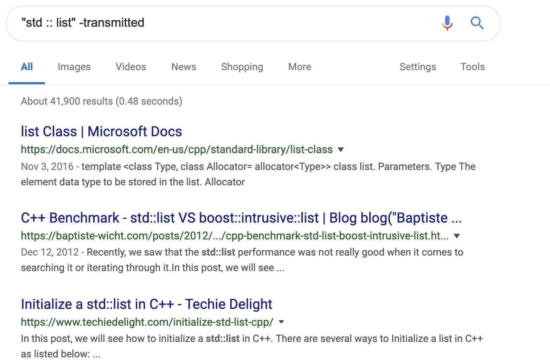
Task: Open the 'list Class | Microsoft Docs' result
Action: (x=101, y=132)
